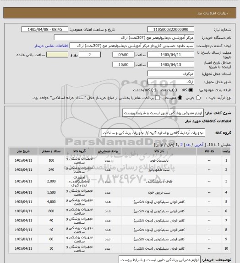Click the تعداد / مقدار column header

pos(51,151)
